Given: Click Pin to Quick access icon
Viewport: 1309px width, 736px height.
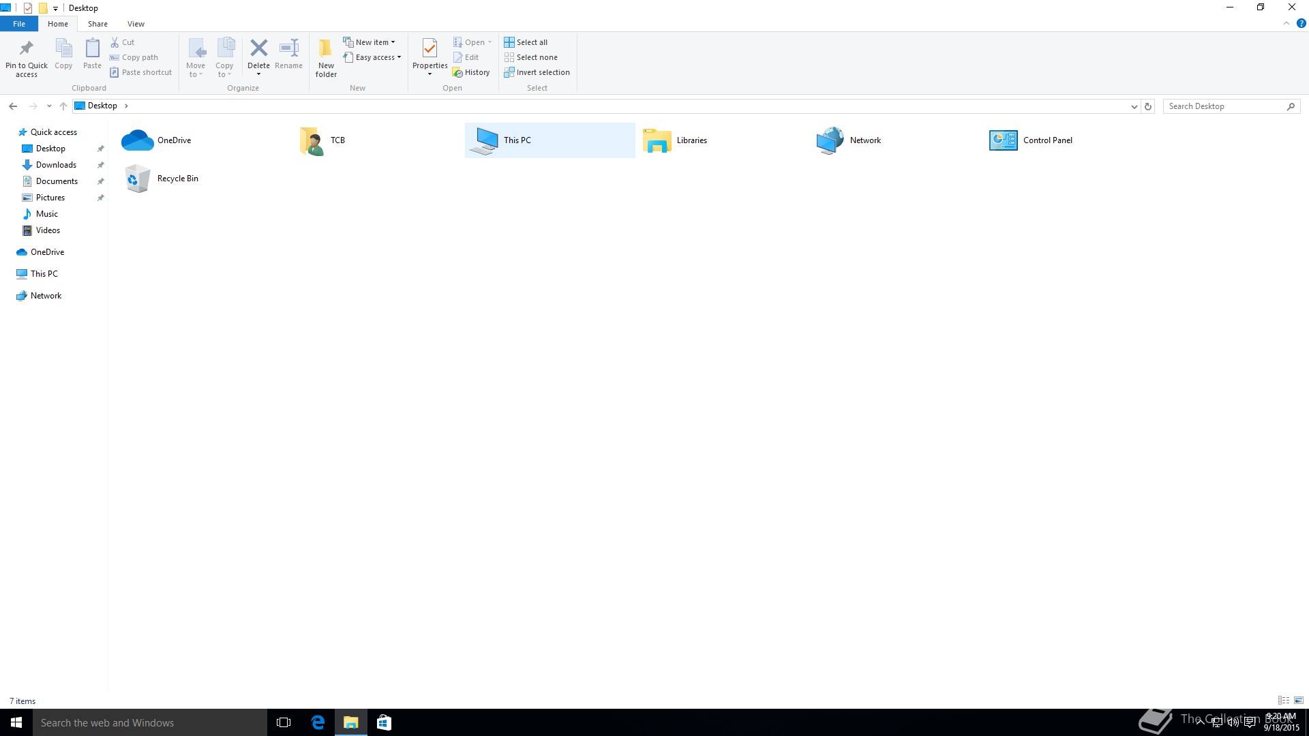Looking at the screenshot, I should coord(27,48).
